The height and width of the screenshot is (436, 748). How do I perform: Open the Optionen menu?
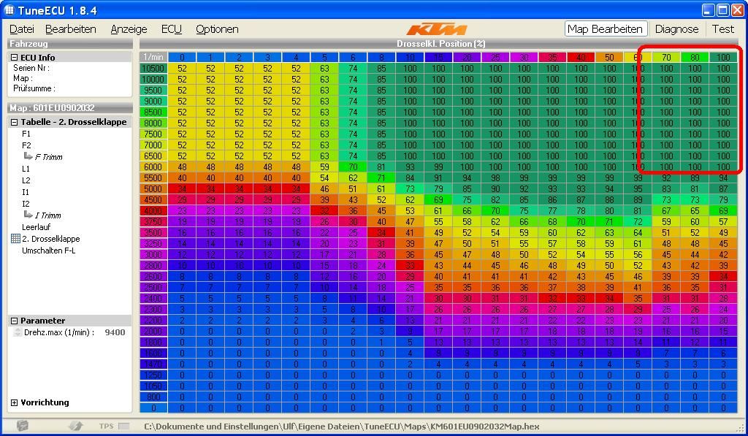[217, 29]
